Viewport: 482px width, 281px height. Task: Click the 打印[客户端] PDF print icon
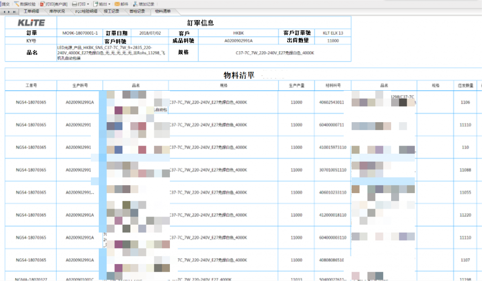pos(42,4)
